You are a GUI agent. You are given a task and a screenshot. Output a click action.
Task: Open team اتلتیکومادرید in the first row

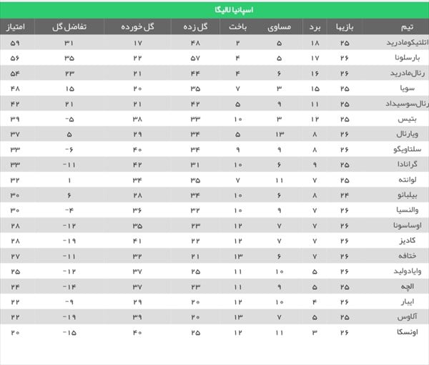[x=399, y=43]
